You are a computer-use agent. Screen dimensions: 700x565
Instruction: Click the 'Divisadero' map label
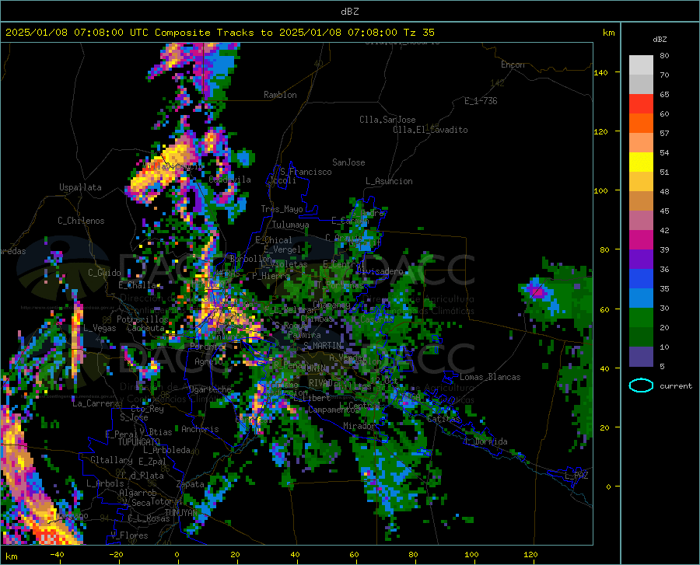tap(380, 271)
